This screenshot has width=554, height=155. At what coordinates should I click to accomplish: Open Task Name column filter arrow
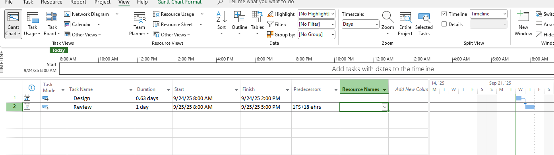[130, 90]
